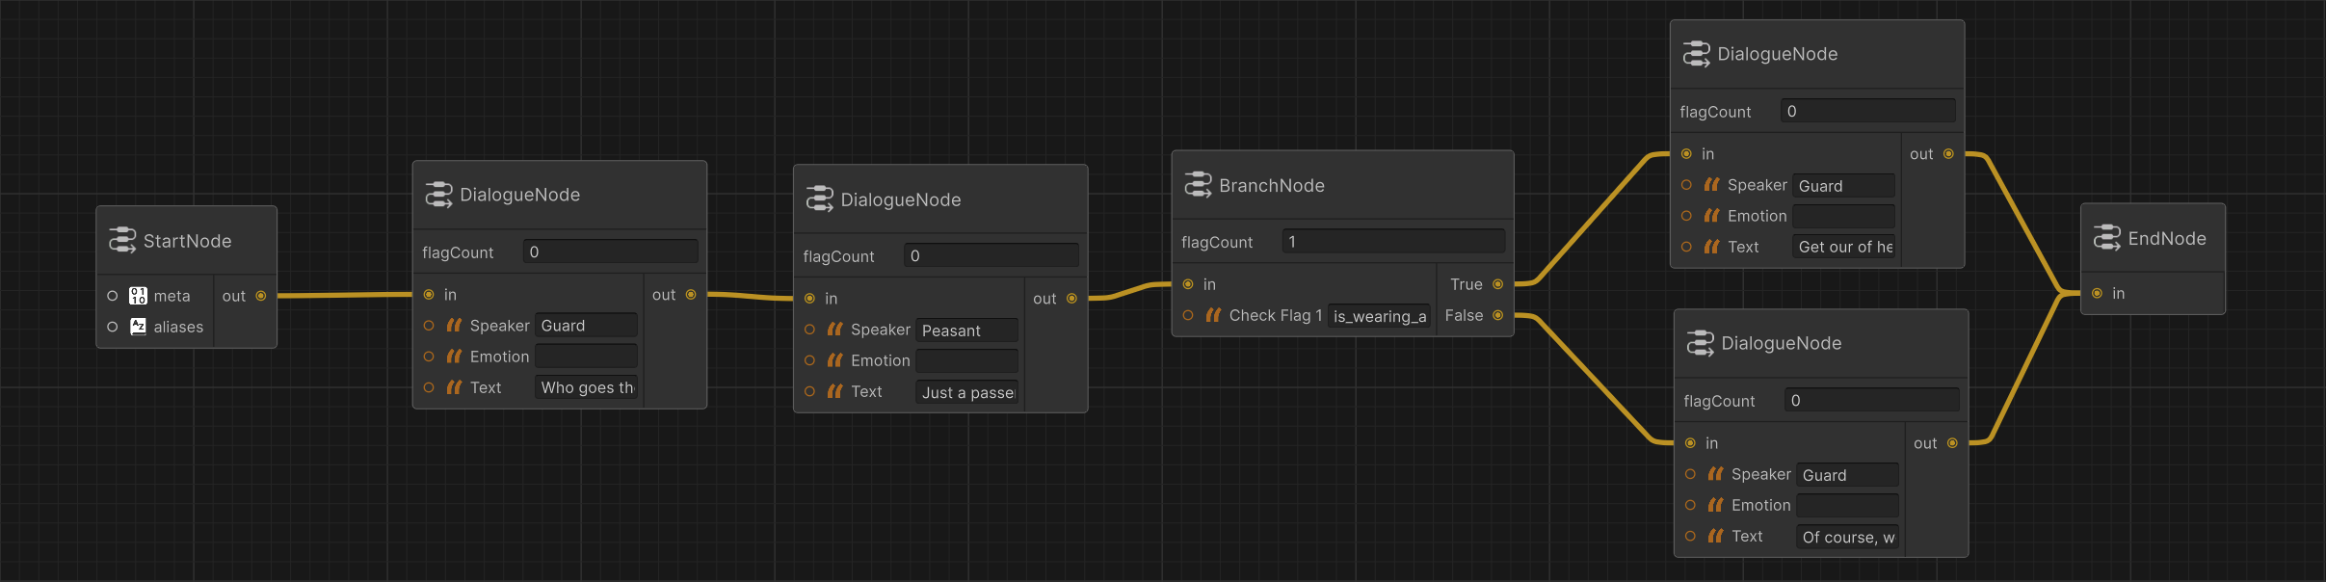Click the BranchNode header icon
This screenshot has height=582, width=2326.
pos(1198,184)
